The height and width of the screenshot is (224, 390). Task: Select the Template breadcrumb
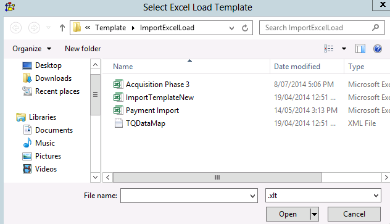[x=110, y=28]
